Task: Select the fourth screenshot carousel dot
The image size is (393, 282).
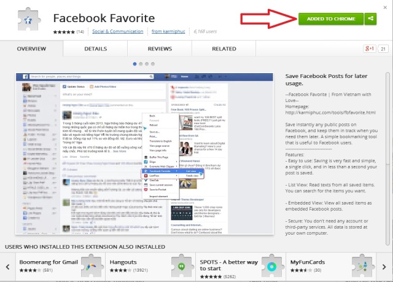Action: (153, 64)
